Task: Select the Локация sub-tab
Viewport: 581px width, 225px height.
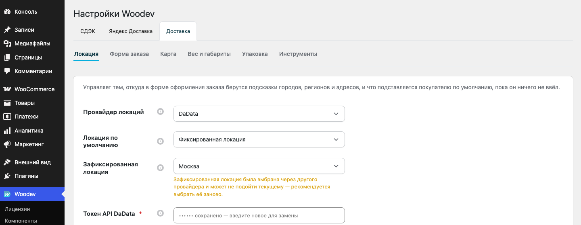Action: (86, 54)
